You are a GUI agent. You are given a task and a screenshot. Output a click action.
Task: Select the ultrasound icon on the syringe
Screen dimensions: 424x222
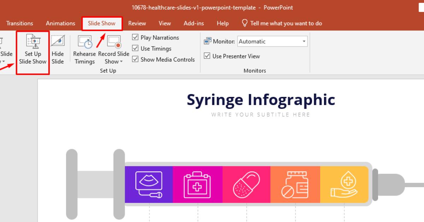(149, 184)
